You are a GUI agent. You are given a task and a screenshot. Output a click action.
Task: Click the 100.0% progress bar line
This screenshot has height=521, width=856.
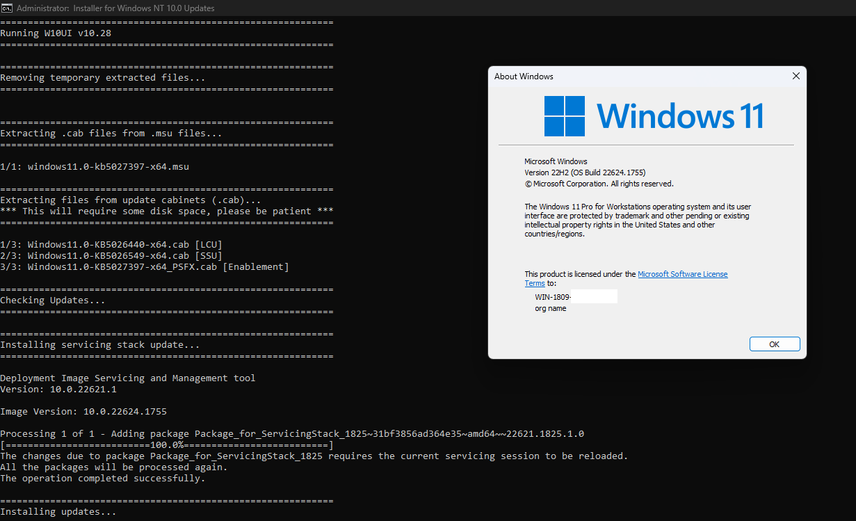click(x=167, y=445)
